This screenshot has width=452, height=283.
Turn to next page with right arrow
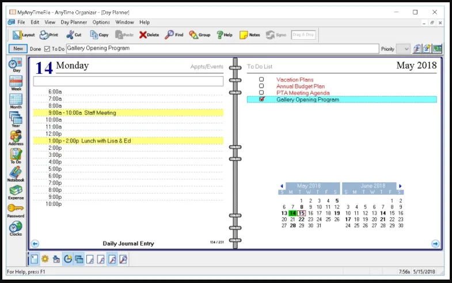click(x=435, y=244)
